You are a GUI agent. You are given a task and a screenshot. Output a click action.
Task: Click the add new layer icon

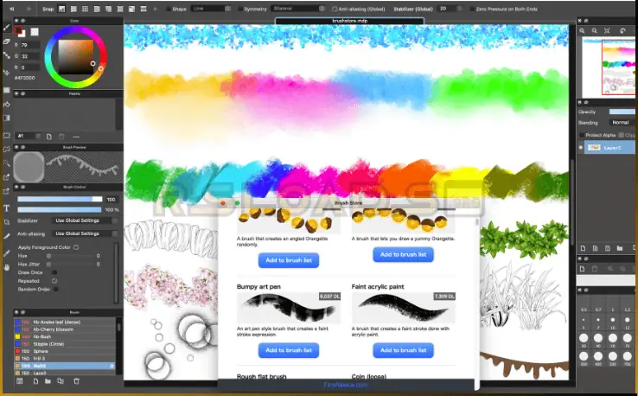click(584, 248)
